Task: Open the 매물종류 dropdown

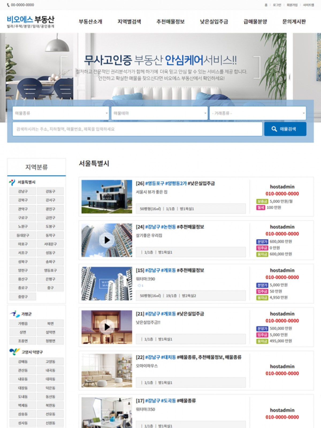Action: [61, 113]
